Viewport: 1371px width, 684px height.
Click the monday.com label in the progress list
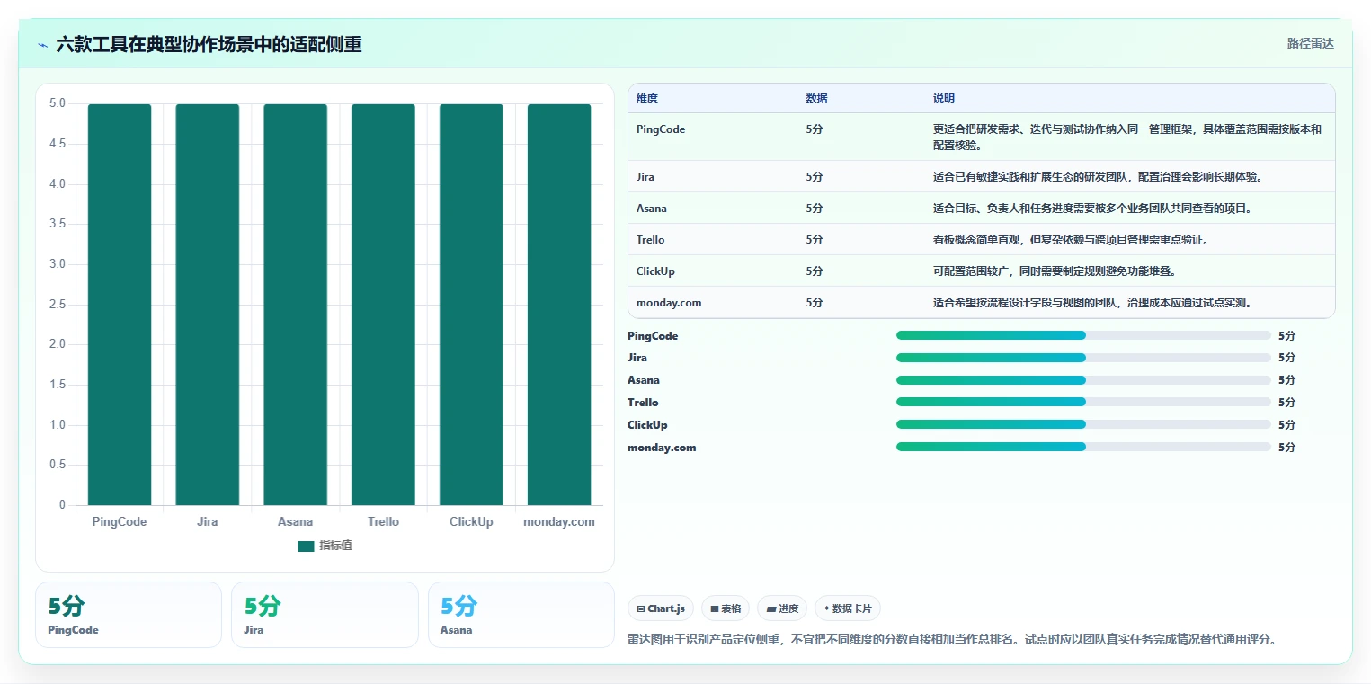[x=662, y=448]
